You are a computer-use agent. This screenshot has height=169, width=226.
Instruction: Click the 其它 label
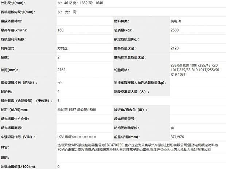5,147
